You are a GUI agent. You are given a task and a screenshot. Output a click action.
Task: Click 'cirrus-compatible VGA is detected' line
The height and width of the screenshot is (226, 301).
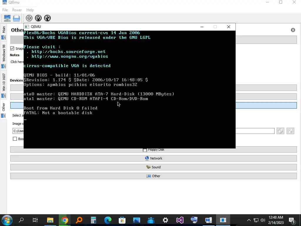pyautogui.click(x=67, y=66)
